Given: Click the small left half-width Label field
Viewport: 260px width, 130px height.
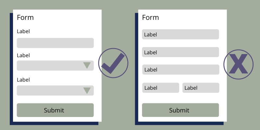Looking at the screenshot, I should click(x=161, y=88).
